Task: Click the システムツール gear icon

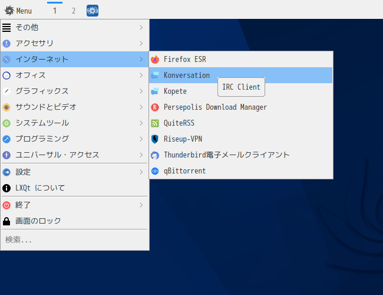Action: (x=6, y=123)
